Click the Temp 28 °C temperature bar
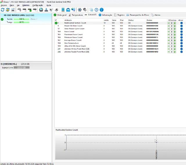The width and height of the screenshot is (186, 165). coord(22,22)
